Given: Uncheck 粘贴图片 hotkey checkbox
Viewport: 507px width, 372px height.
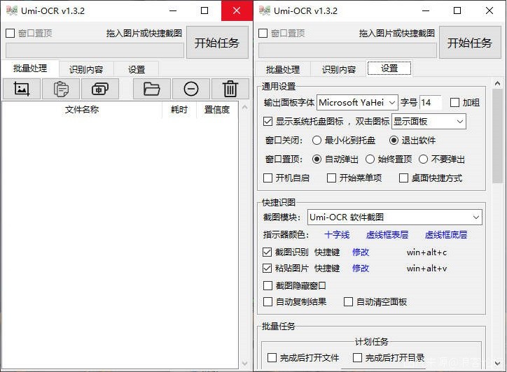Looking at the screenshot, I should point(267,268).
